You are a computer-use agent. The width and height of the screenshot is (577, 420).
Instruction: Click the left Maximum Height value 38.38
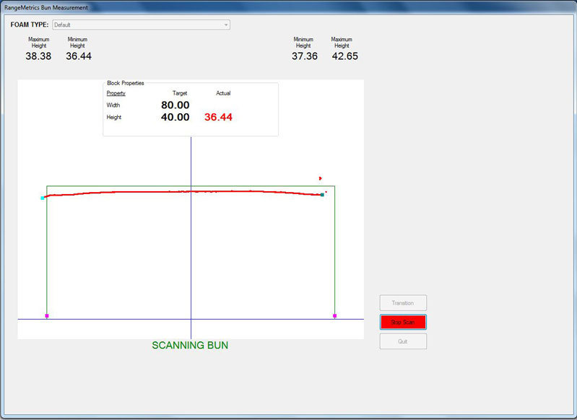pos(38,56)
